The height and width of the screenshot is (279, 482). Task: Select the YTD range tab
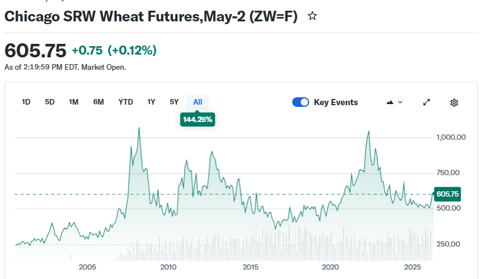tap(126, 102)
